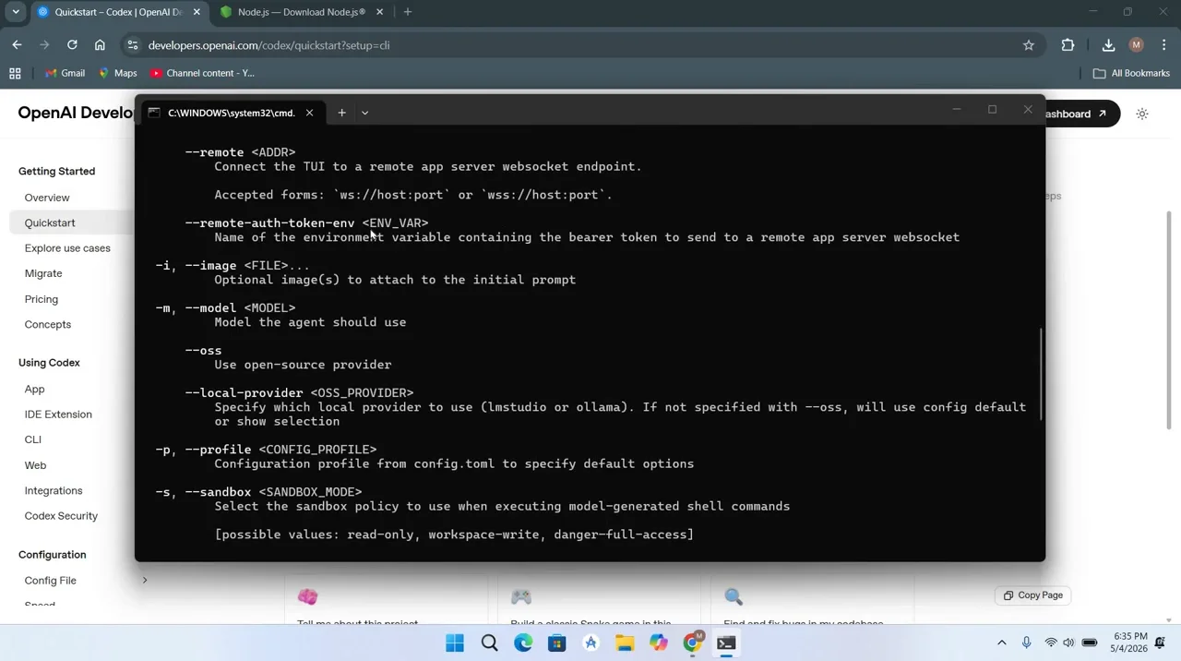Screen dimensions: 1181x661
Task: Open Wi-Fi network tray icon
Action: coord(1051,643)
